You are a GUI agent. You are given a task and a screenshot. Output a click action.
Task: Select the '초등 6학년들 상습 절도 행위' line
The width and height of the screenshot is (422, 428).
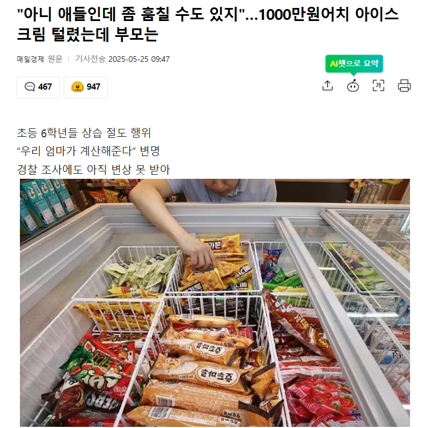click(x=84, y=133)
